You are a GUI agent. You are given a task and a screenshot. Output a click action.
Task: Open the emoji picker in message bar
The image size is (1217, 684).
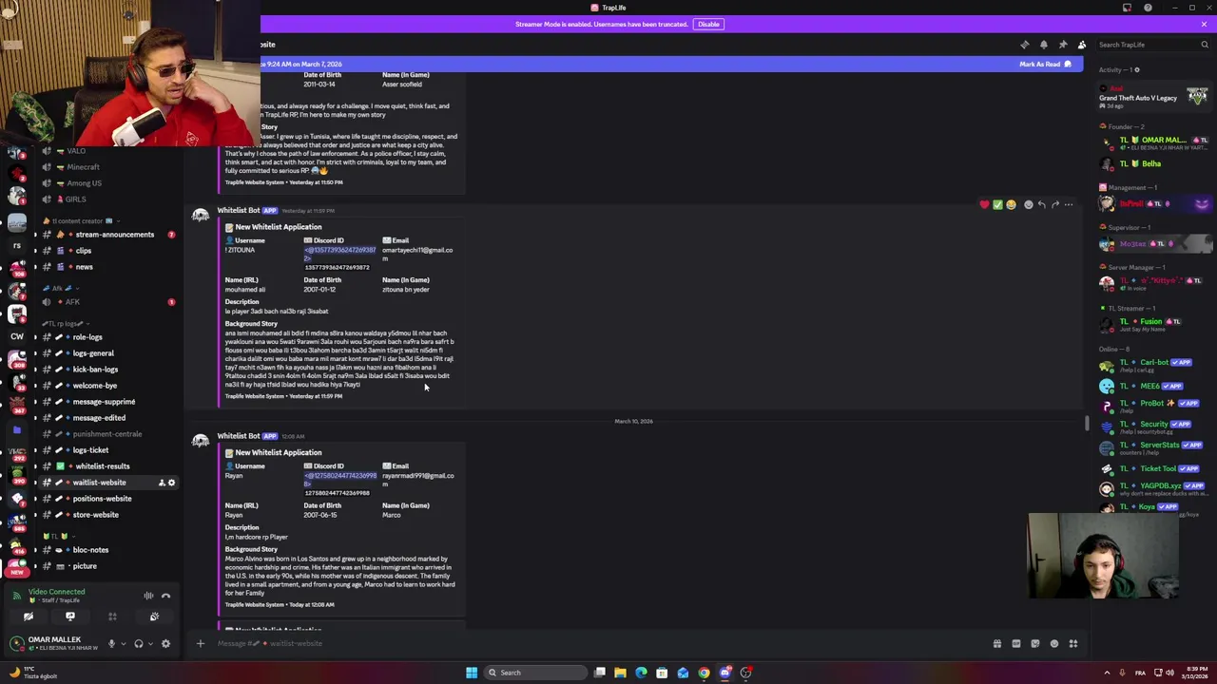tap(1054, 644)
